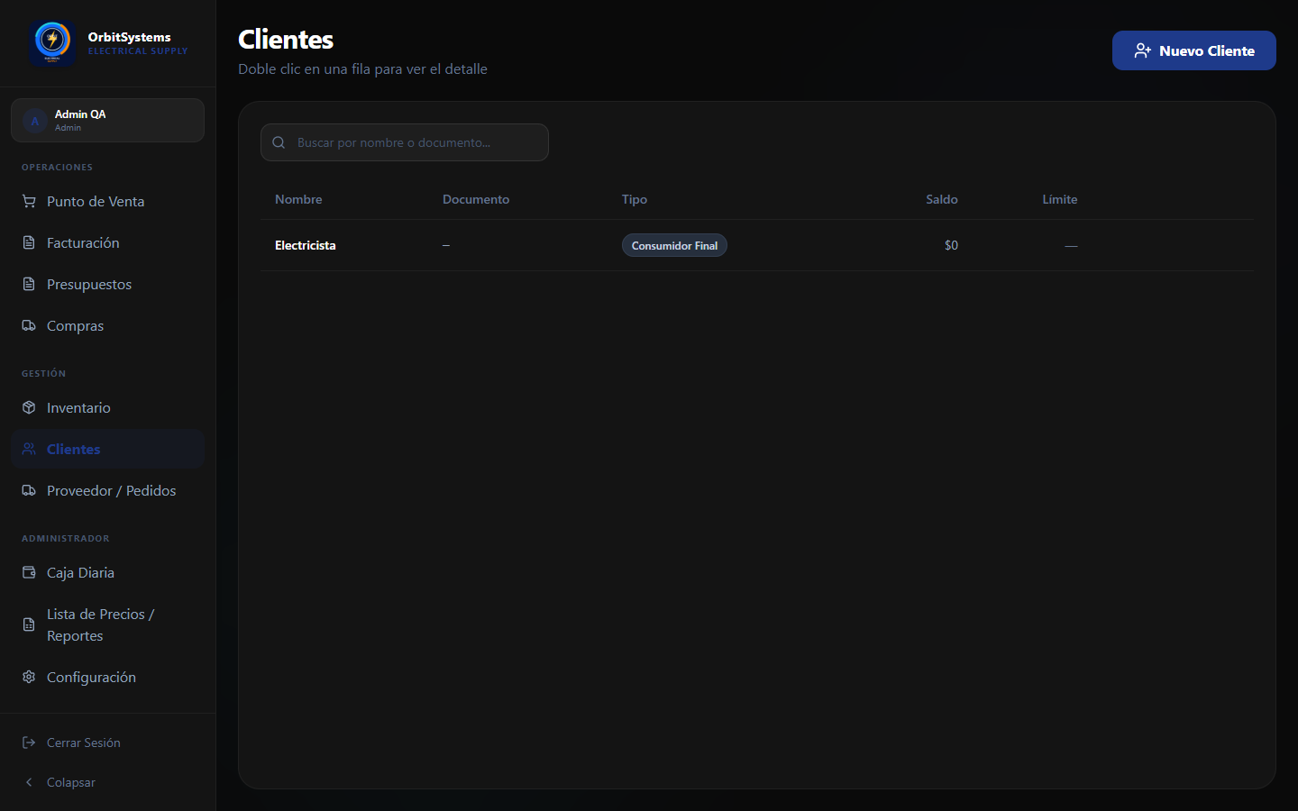Select the Inventario box icon

pyautogui.click(x=29, y=407)
